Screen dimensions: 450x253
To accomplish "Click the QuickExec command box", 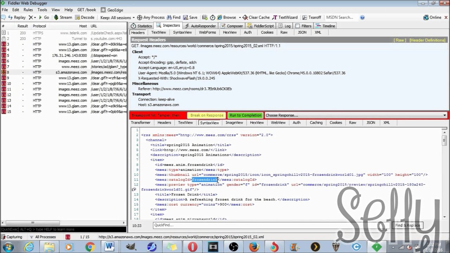I will tap(63, 229).
